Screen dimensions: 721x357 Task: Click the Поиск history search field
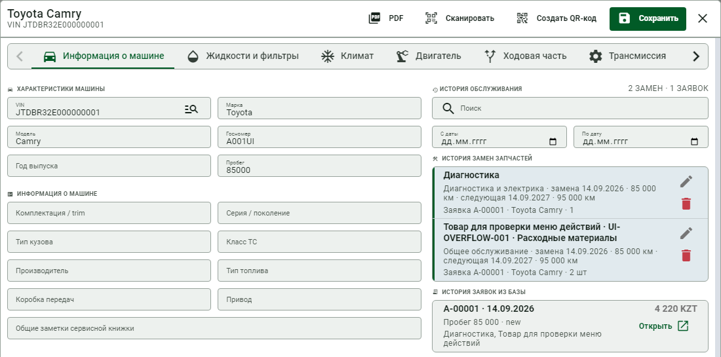click(570, 109)
